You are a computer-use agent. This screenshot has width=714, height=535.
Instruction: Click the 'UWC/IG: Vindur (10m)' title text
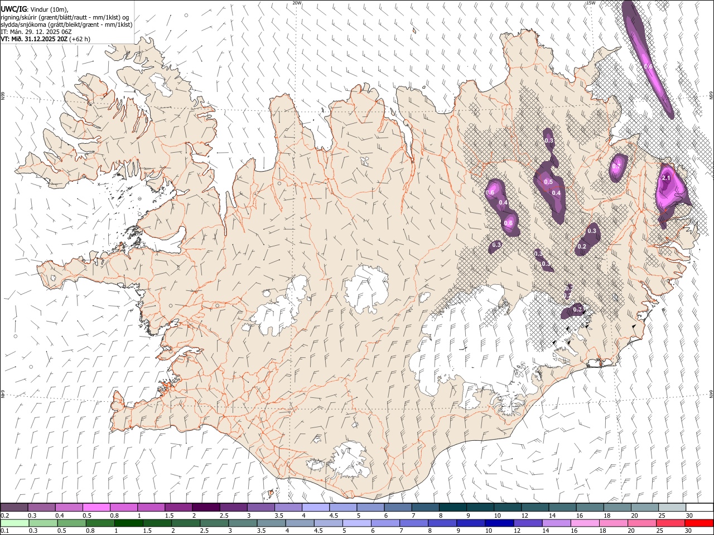36,9
